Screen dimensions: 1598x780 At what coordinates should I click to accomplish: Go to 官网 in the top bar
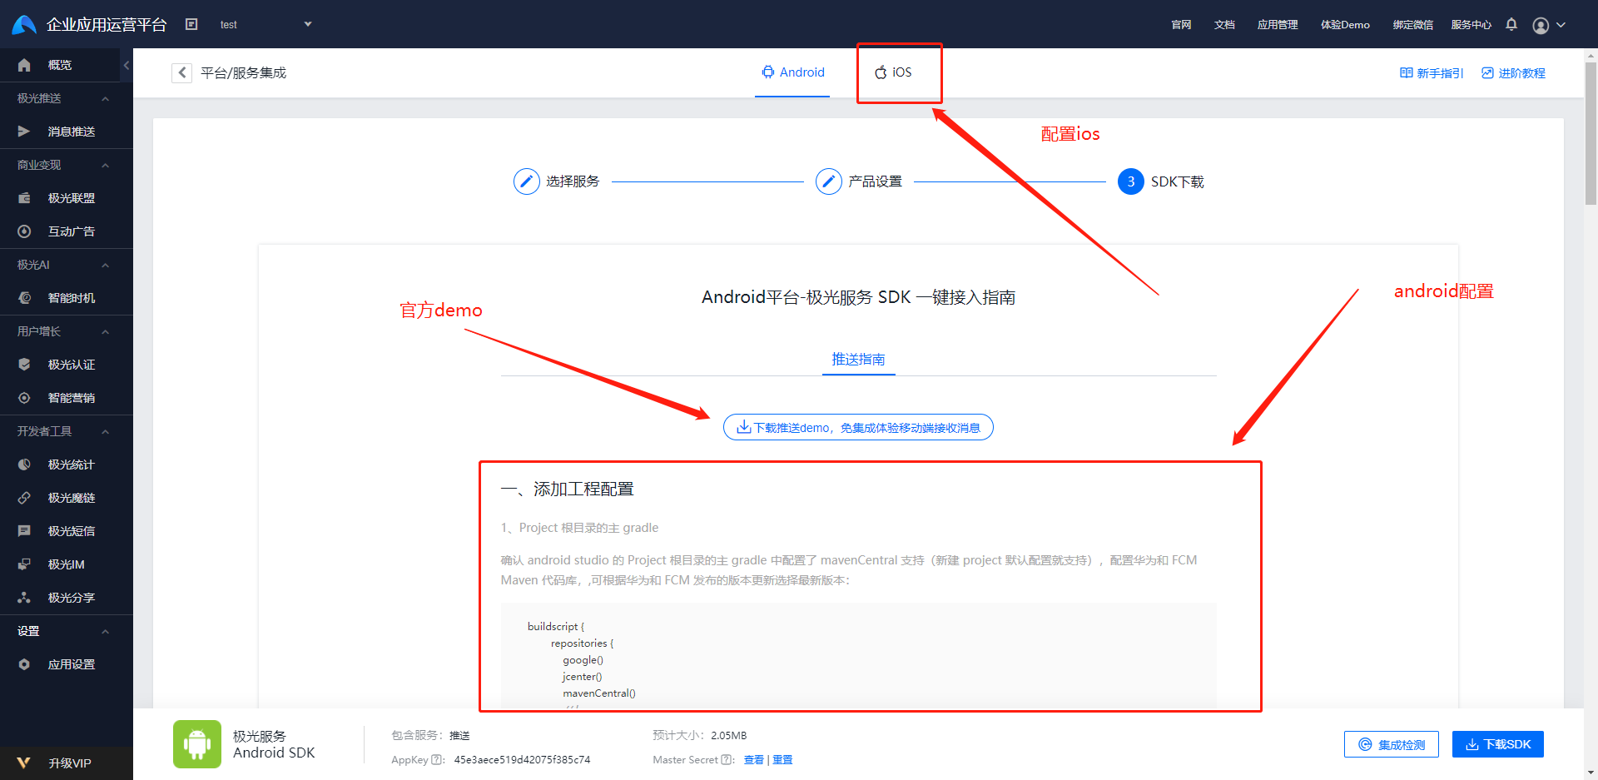tap(1181, 25)
